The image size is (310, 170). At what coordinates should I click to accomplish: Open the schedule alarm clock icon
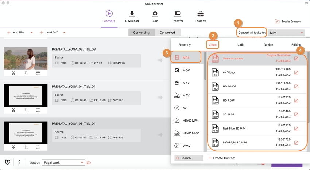tap(8, 162)
